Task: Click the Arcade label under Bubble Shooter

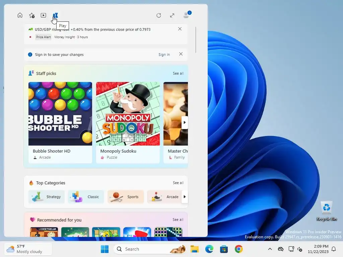Action: [45, 157]
